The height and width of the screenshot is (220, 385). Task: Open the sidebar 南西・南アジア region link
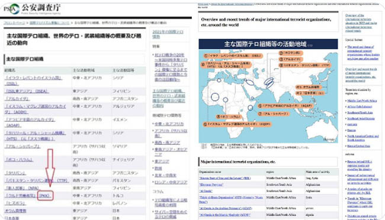click(167, 143)
